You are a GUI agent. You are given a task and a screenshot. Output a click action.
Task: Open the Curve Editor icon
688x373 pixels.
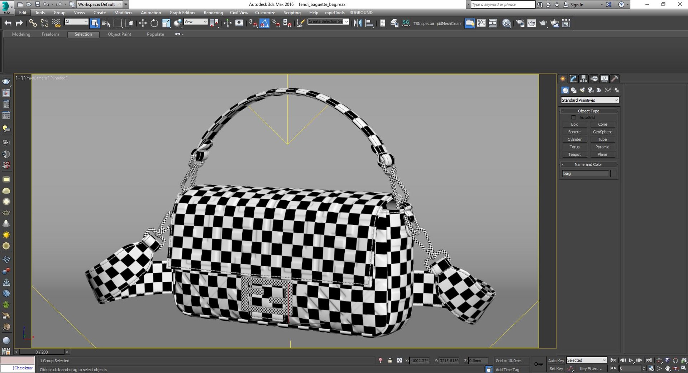[481, 23]
